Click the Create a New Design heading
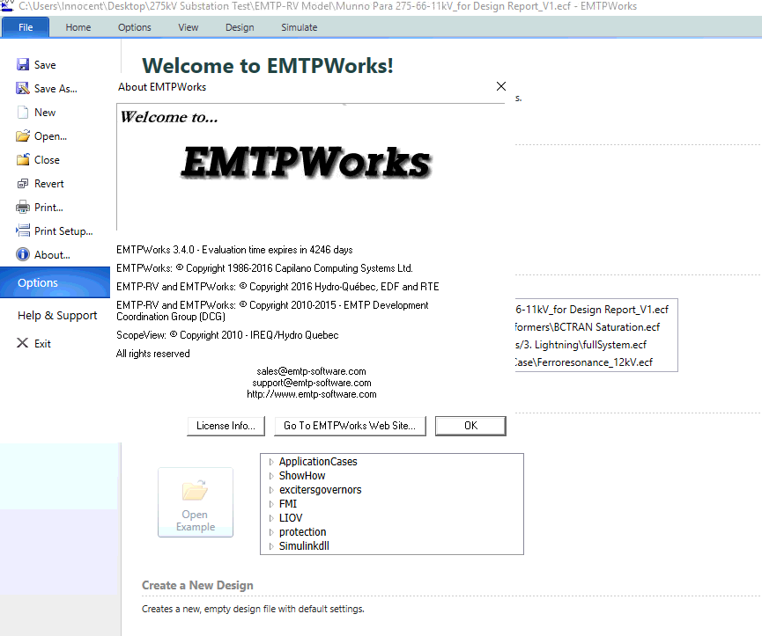Screen dimensions: 762x636 [x=197, y=585]
